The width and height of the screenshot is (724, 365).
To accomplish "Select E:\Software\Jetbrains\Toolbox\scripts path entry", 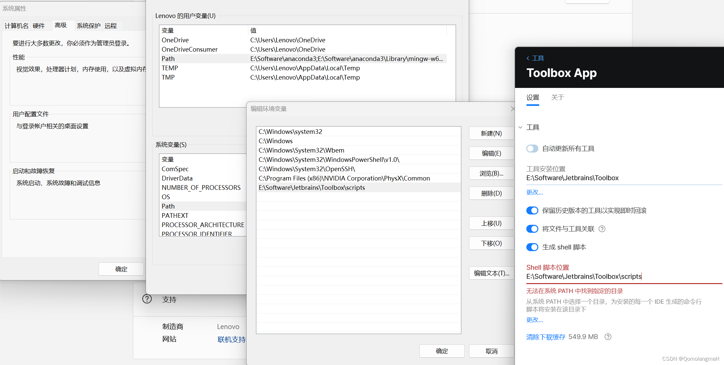I will (312, 187).
